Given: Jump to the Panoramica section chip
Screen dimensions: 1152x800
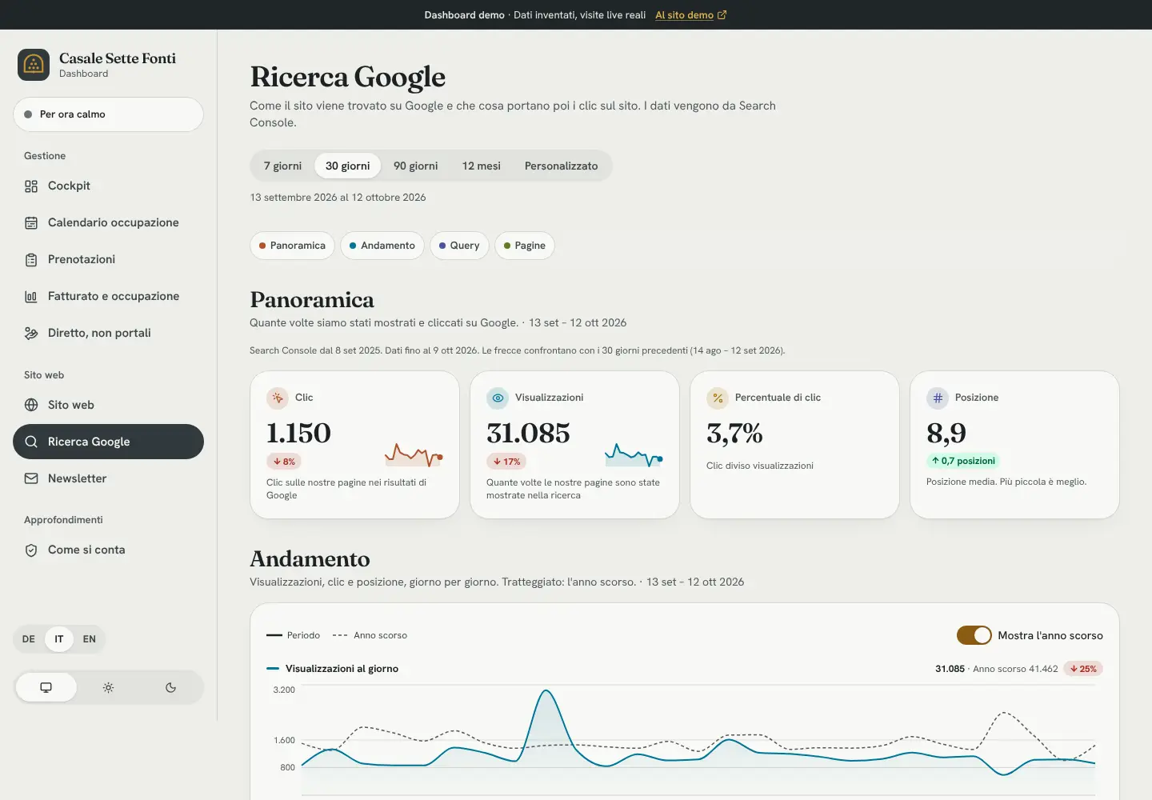Looking at the screenshot, I should 292,246.
